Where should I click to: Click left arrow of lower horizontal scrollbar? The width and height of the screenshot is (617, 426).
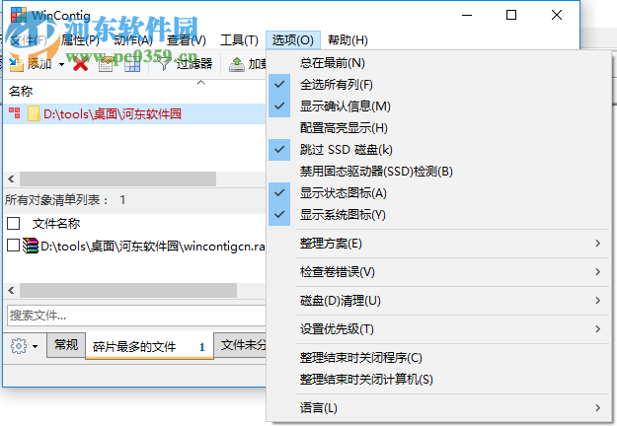pyautogui.click(x=11, y=291)
